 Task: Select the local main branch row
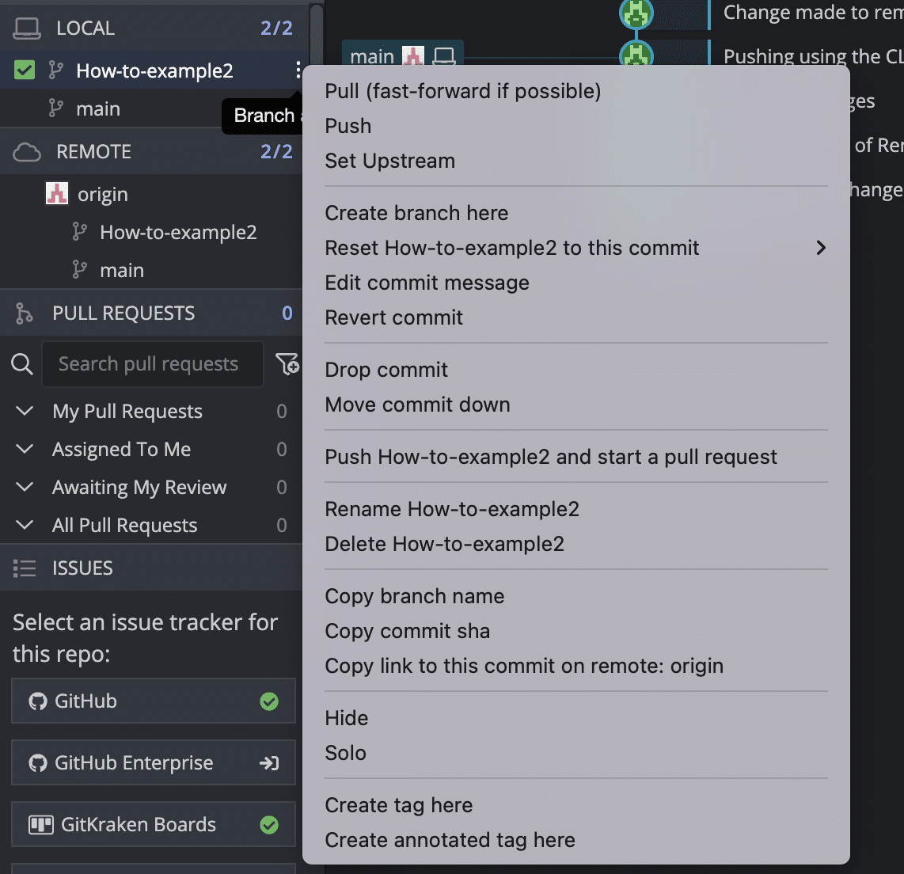[151, 108]
